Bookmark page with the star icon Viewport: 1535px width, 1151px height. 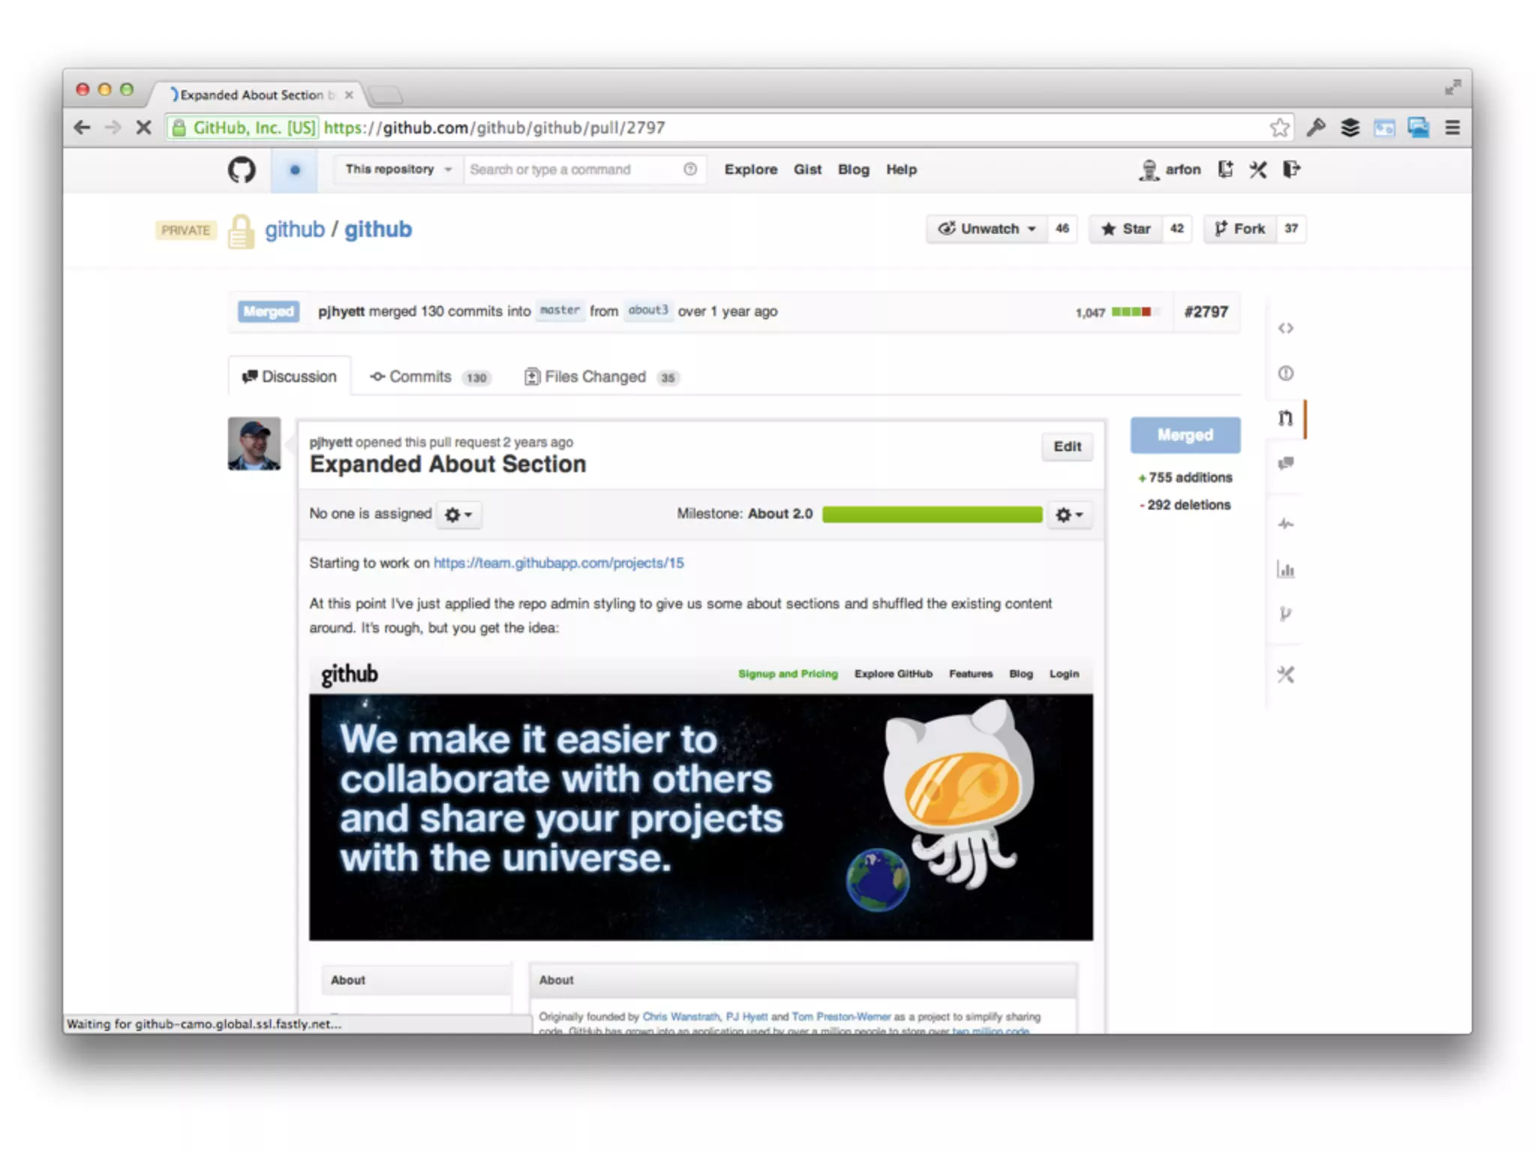click(1279, 127)
